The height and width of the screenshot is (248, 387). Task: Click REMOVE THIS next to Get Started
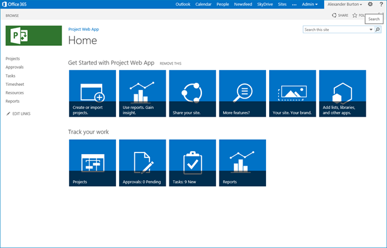click(171, 64)
